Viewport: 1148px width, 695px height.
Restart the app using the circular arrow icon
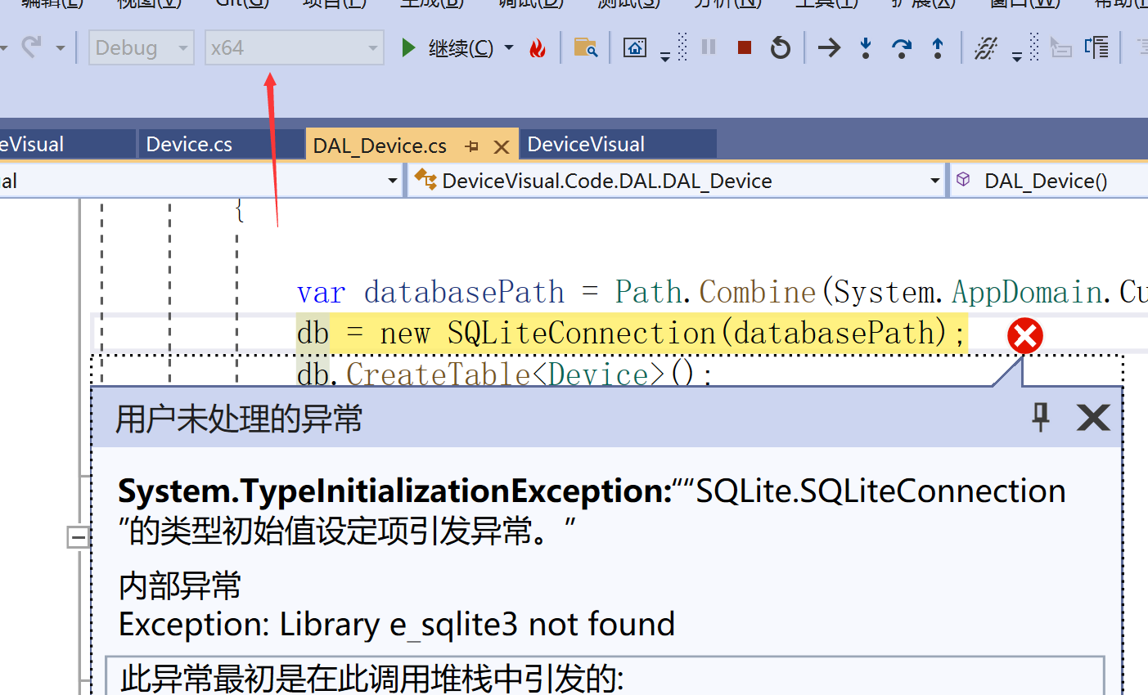tap(779, 47)
